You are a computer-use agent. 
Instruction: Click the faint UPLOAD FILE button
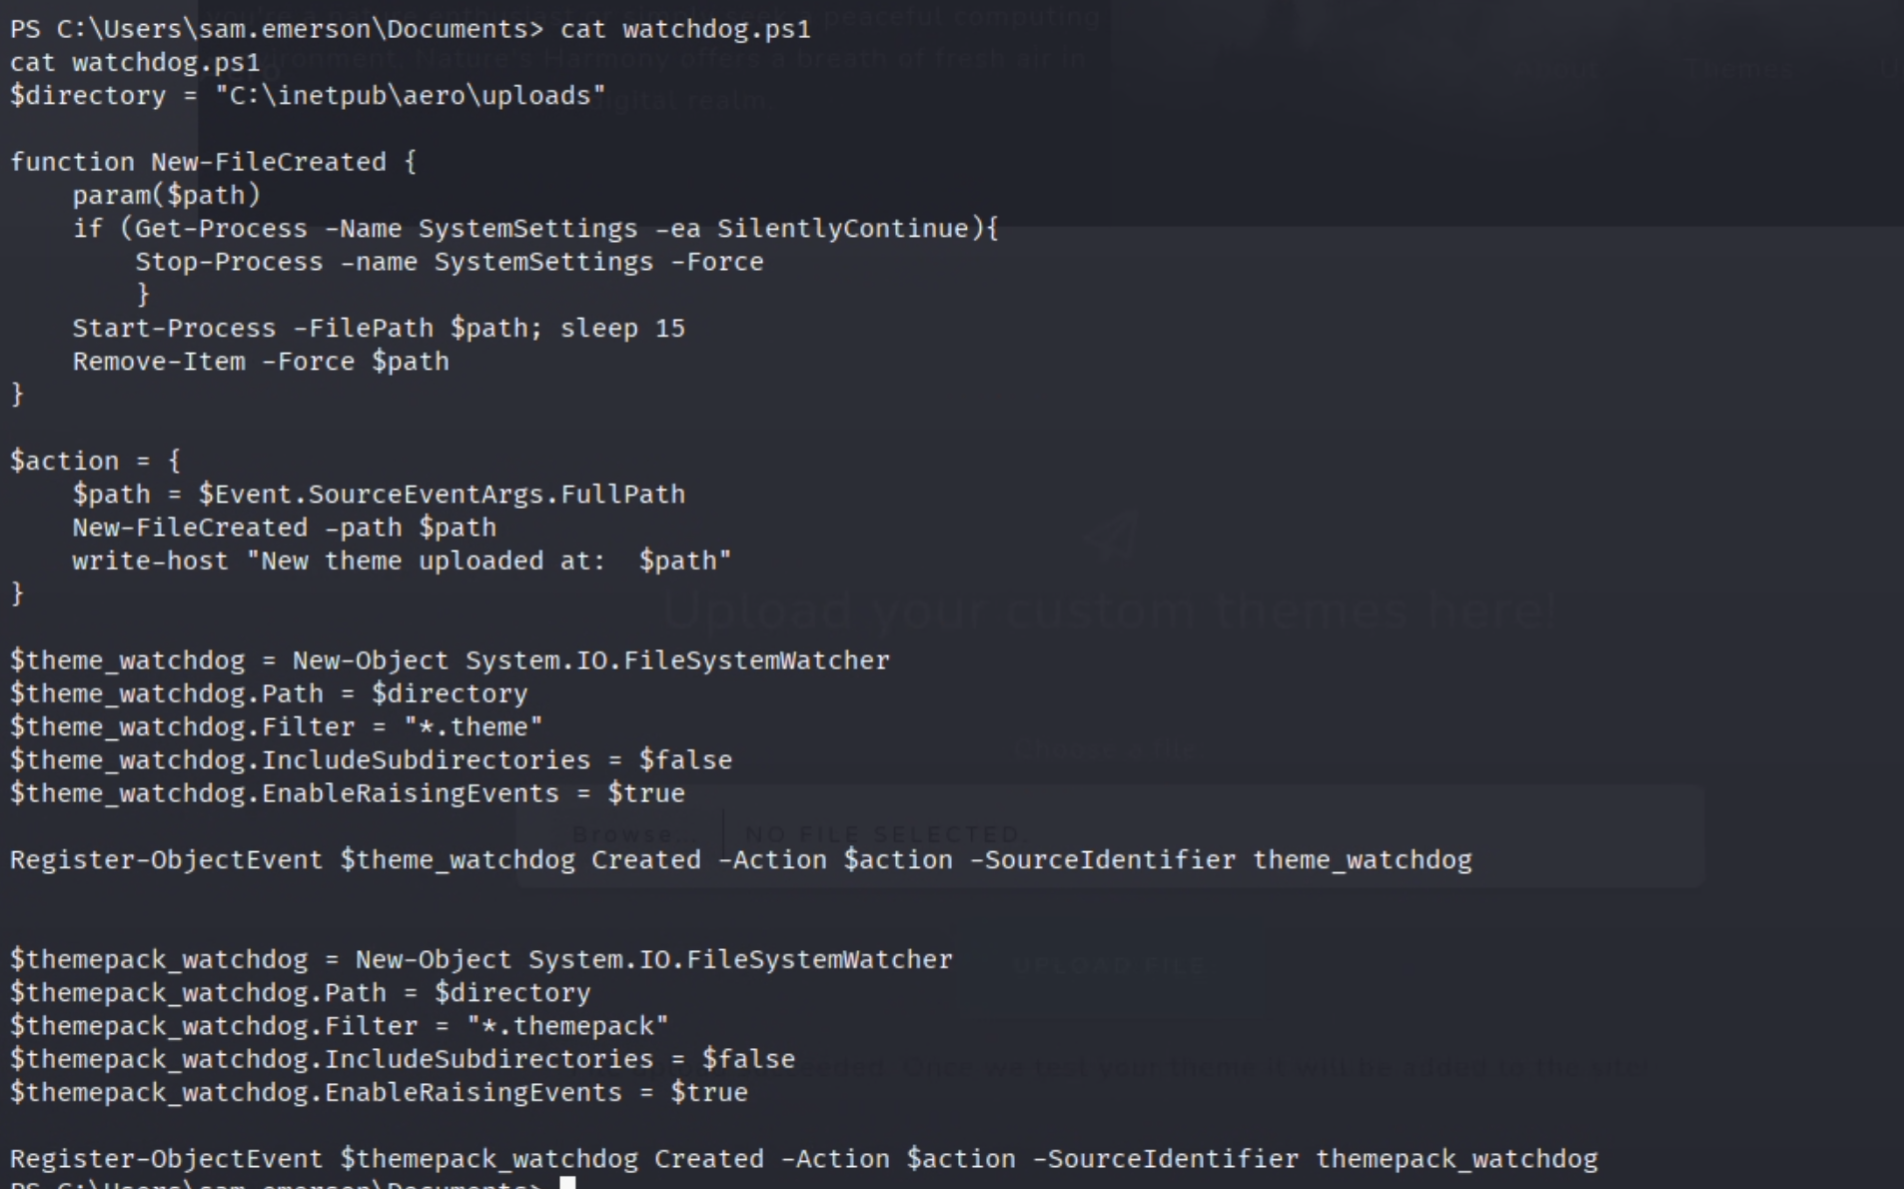pos(1110,966)
